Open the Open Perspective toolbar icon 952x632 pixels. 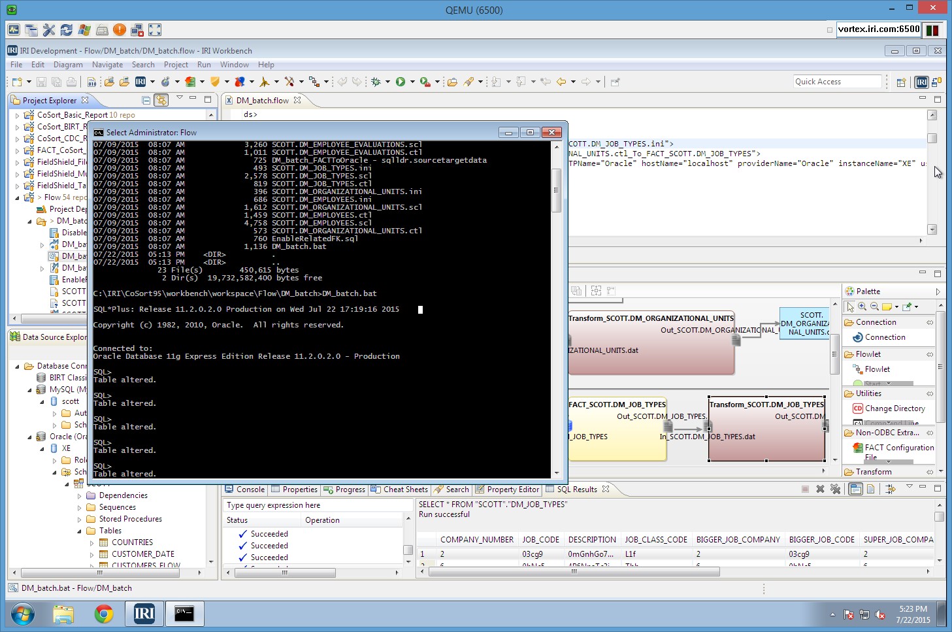coord(901,82)
